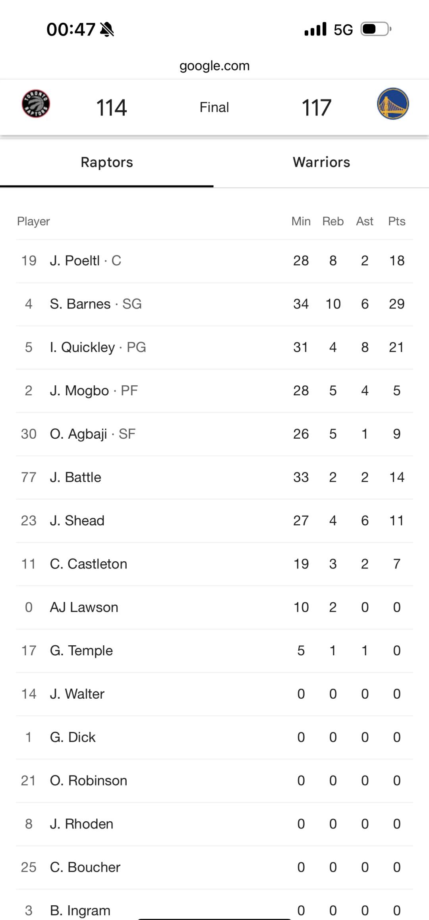This screenshot has width=429, height=920.
Task: Tap J. Battle player name
Action: click(x=75, y=477)
